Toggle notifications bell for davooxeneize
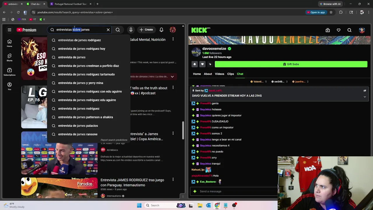Viewport: 373px width, 210px height. (x=195, y=64)
